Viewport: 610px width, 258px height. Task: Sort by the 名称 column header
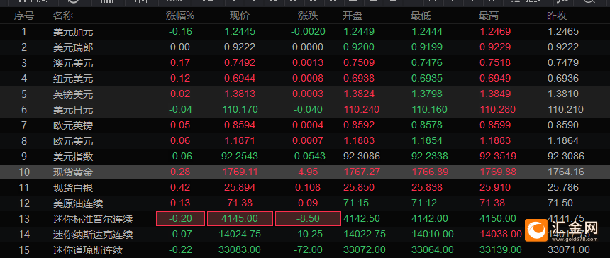[63, 16]
